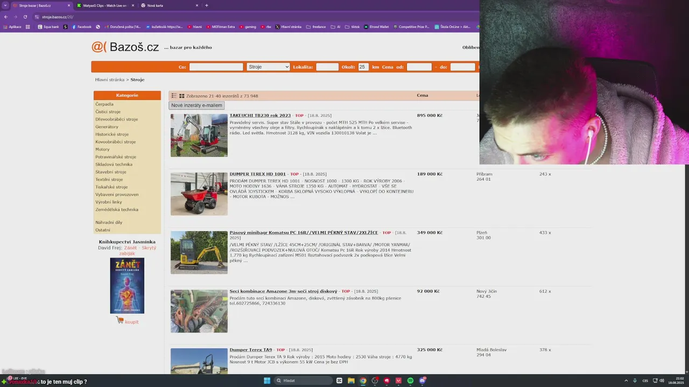This screenshot has width=689, height=387.
Task: Open the tab search chevron button
Action: (x=4, y=5)
